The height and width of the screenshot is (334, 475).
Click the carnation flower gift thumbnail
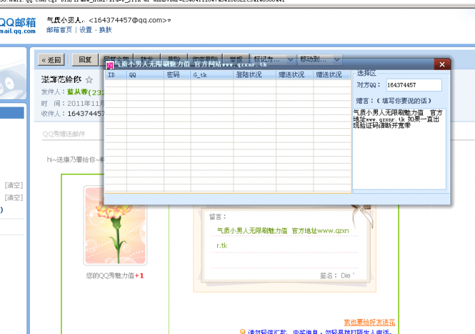115,225
